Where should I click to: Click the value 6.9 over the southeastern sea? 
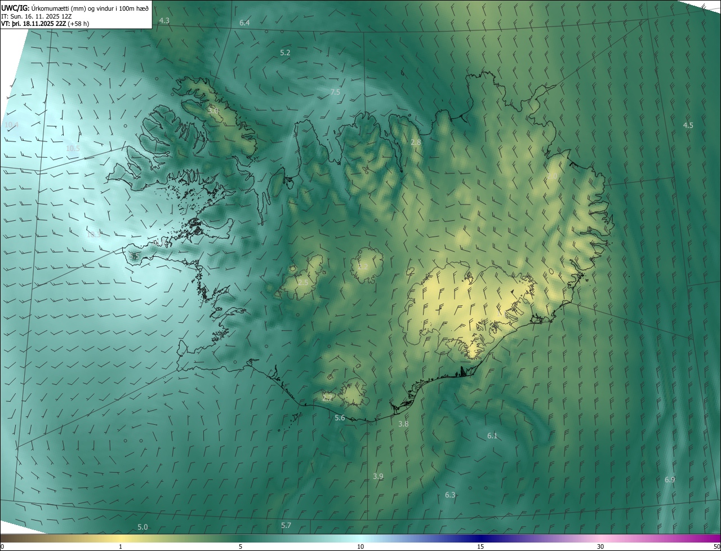pyautogui.click(x=670, y=479)
